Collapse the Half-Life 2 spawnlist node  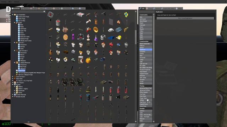tap(15, 43)
